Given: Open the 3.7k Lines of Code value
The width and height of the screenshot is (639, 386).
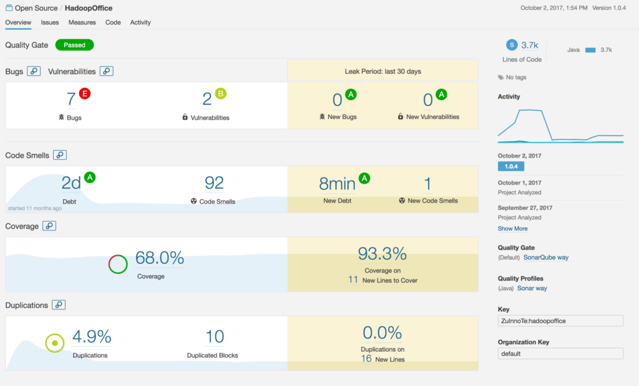Looking at the screenshot, I should tap(530, 45).
